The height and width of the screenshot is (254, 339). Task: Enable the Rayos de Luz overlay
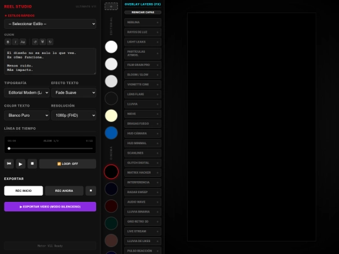point(143,32)
